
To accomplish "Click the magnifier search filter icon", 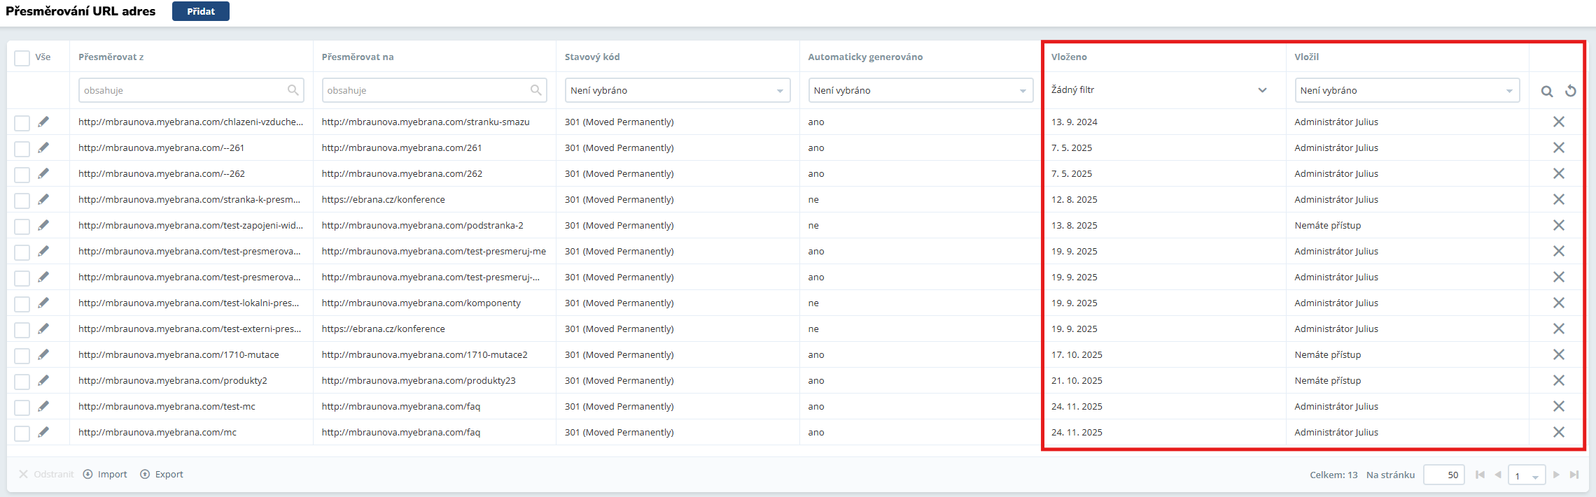I will pyautogui.click(x=1547, y=91).
